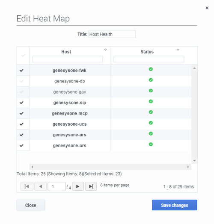Open the Status column dropdown menu

[178, 50]
